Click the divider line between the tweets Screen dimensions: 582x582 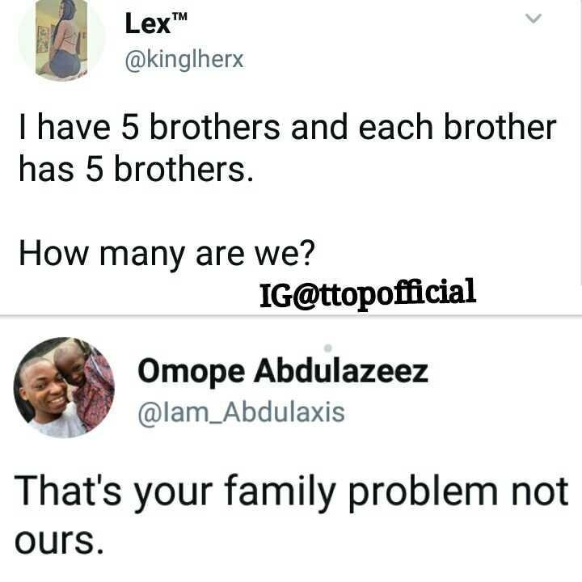(291, 316)
